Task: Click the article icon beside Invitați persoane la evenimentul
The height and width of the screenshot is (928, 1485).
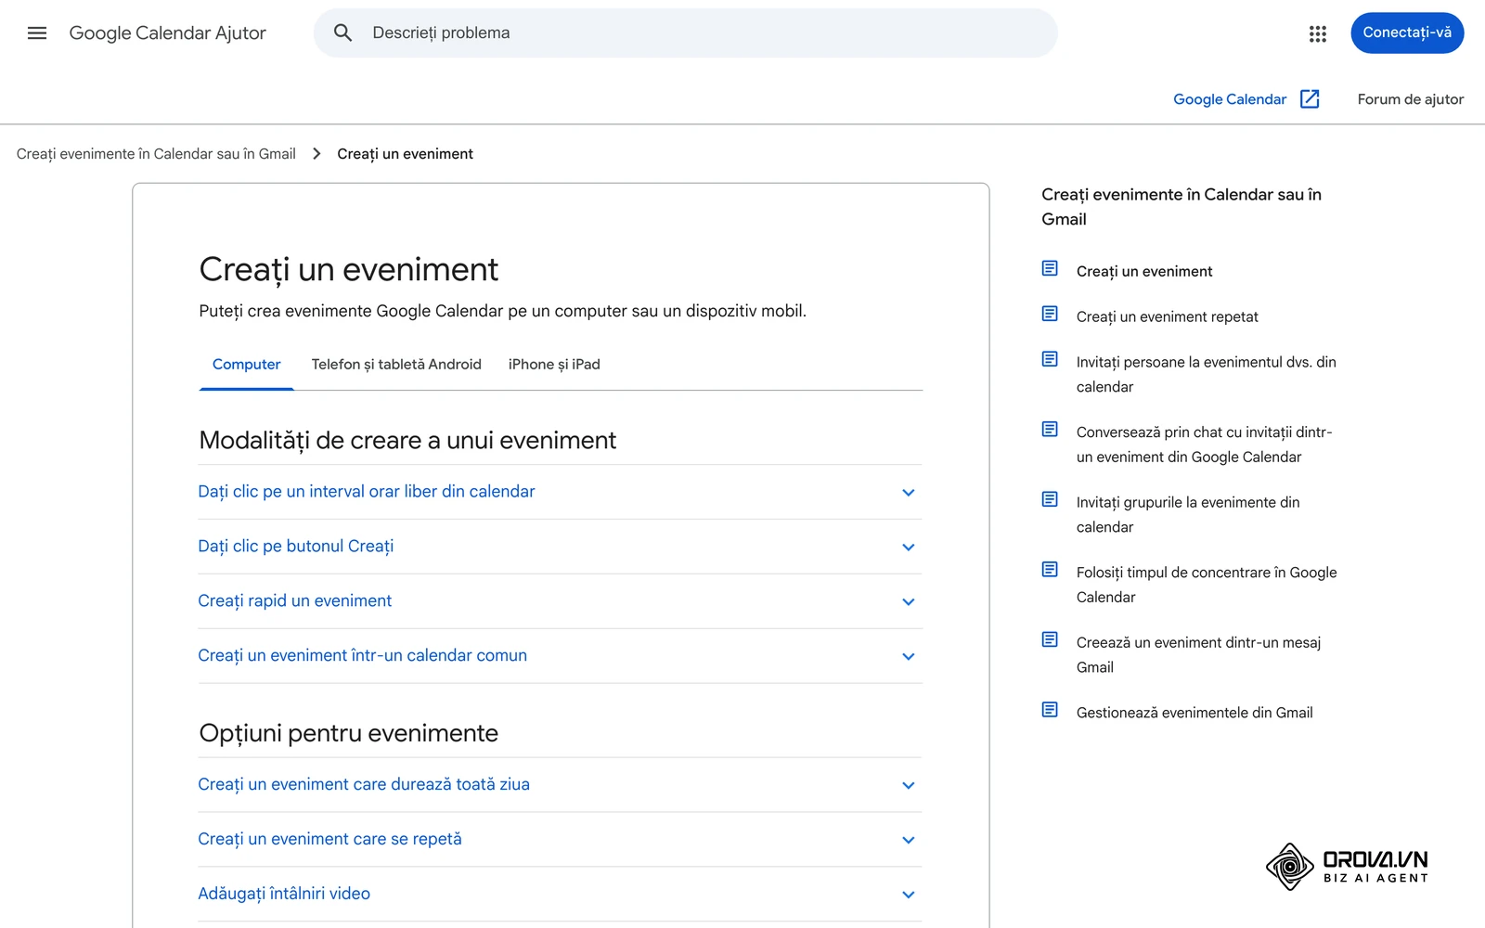Action: [1050, 360]
